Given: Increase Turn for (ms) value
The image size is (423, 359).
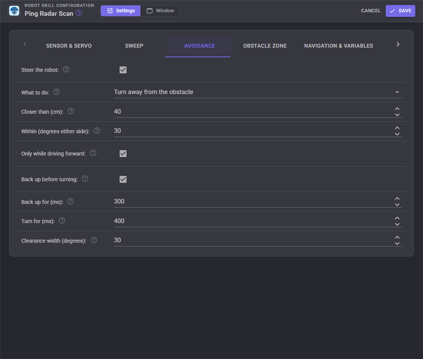Looking at the screenshot, I should [397, 218].
